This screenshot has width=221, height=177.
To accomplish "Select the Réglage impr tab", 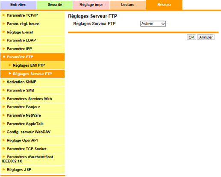I will tap(91, 5).
